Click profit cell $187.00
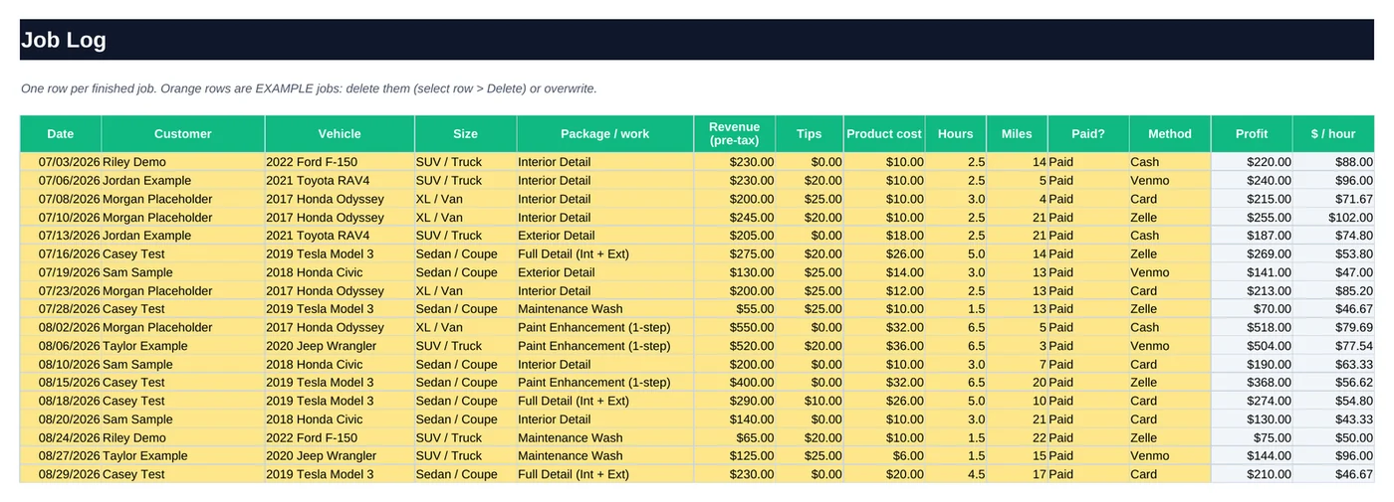 click(1252, 236)
